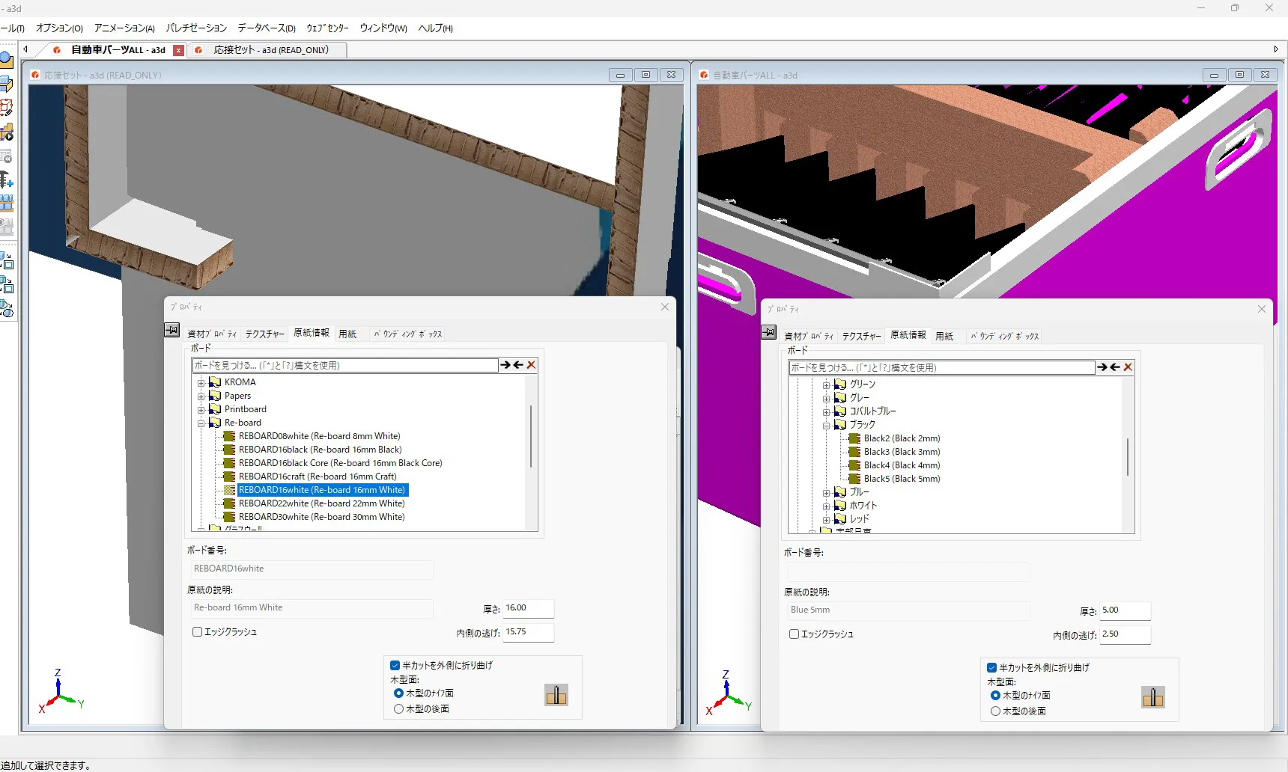Expand the KROMA tree node

[201, 382]
